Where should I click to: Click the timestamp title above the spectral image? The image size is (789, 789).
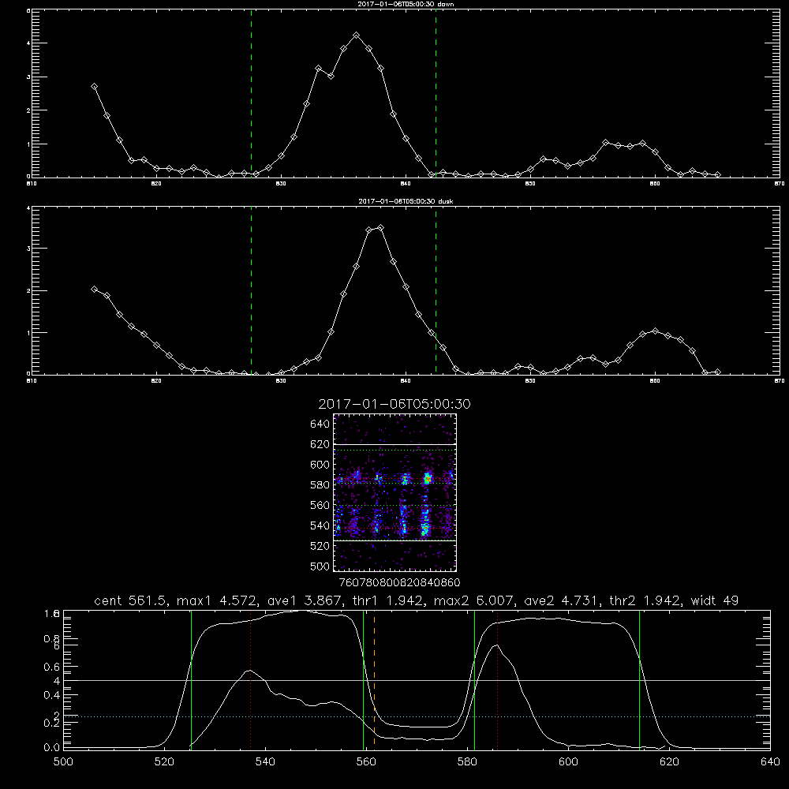click(x=394, y=404)
